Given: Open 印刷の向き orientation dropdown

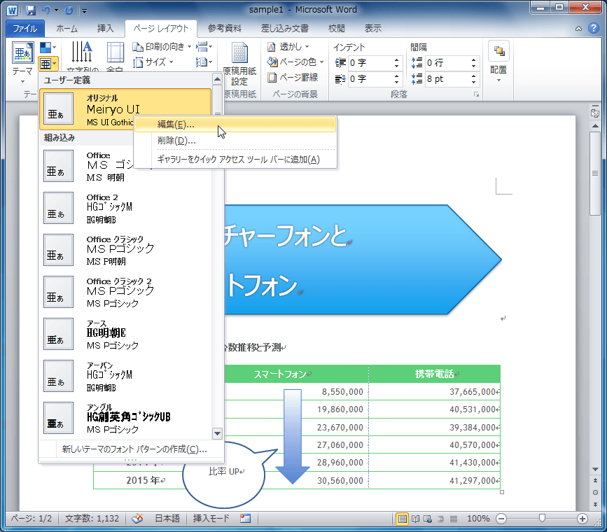Looking at the screenshot, I should pos(162,47).
